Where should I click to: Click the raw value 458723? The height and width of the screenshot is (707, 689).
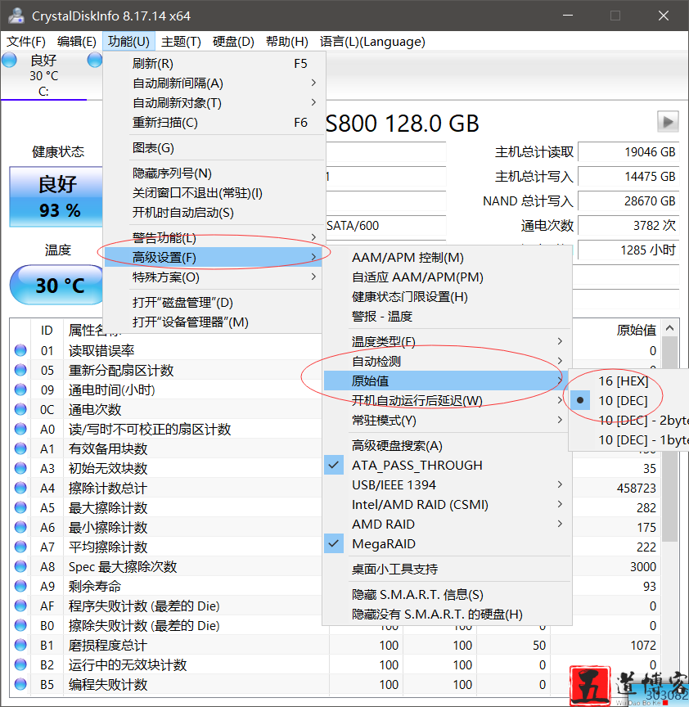click(637, 488)
